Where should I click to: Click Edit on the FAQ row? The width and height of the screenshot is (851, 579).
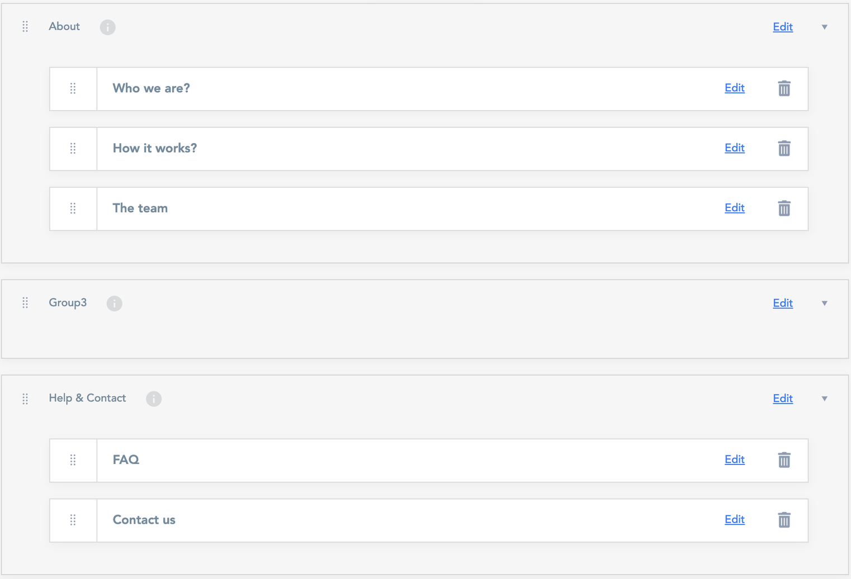pos(734,459)
